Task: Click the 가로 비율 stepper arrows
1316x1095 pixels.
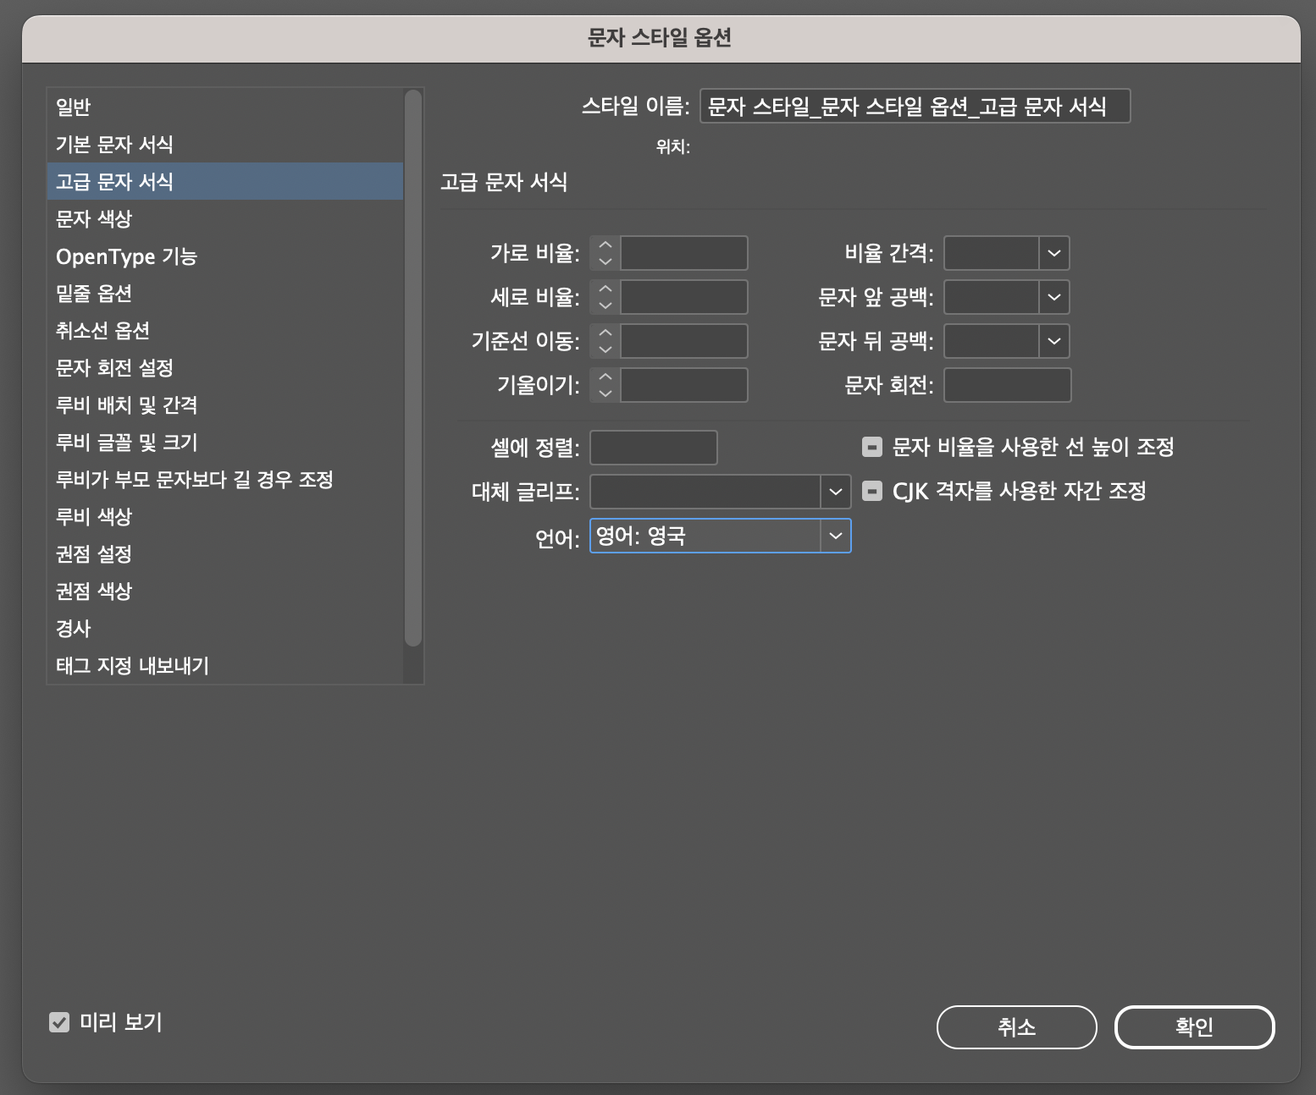Action: [605, 253]
